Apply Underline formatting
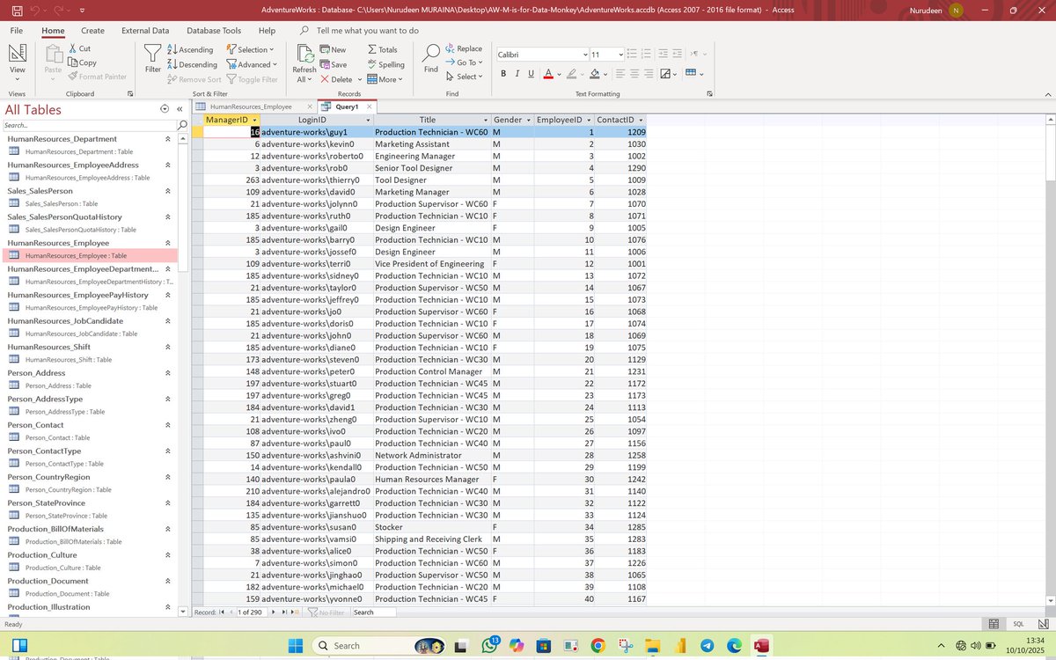 pos(531,74)
